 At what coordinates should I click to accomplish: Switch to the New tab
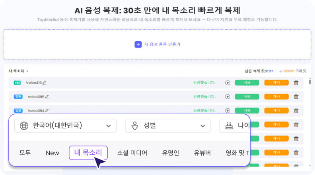click(52, 153)
